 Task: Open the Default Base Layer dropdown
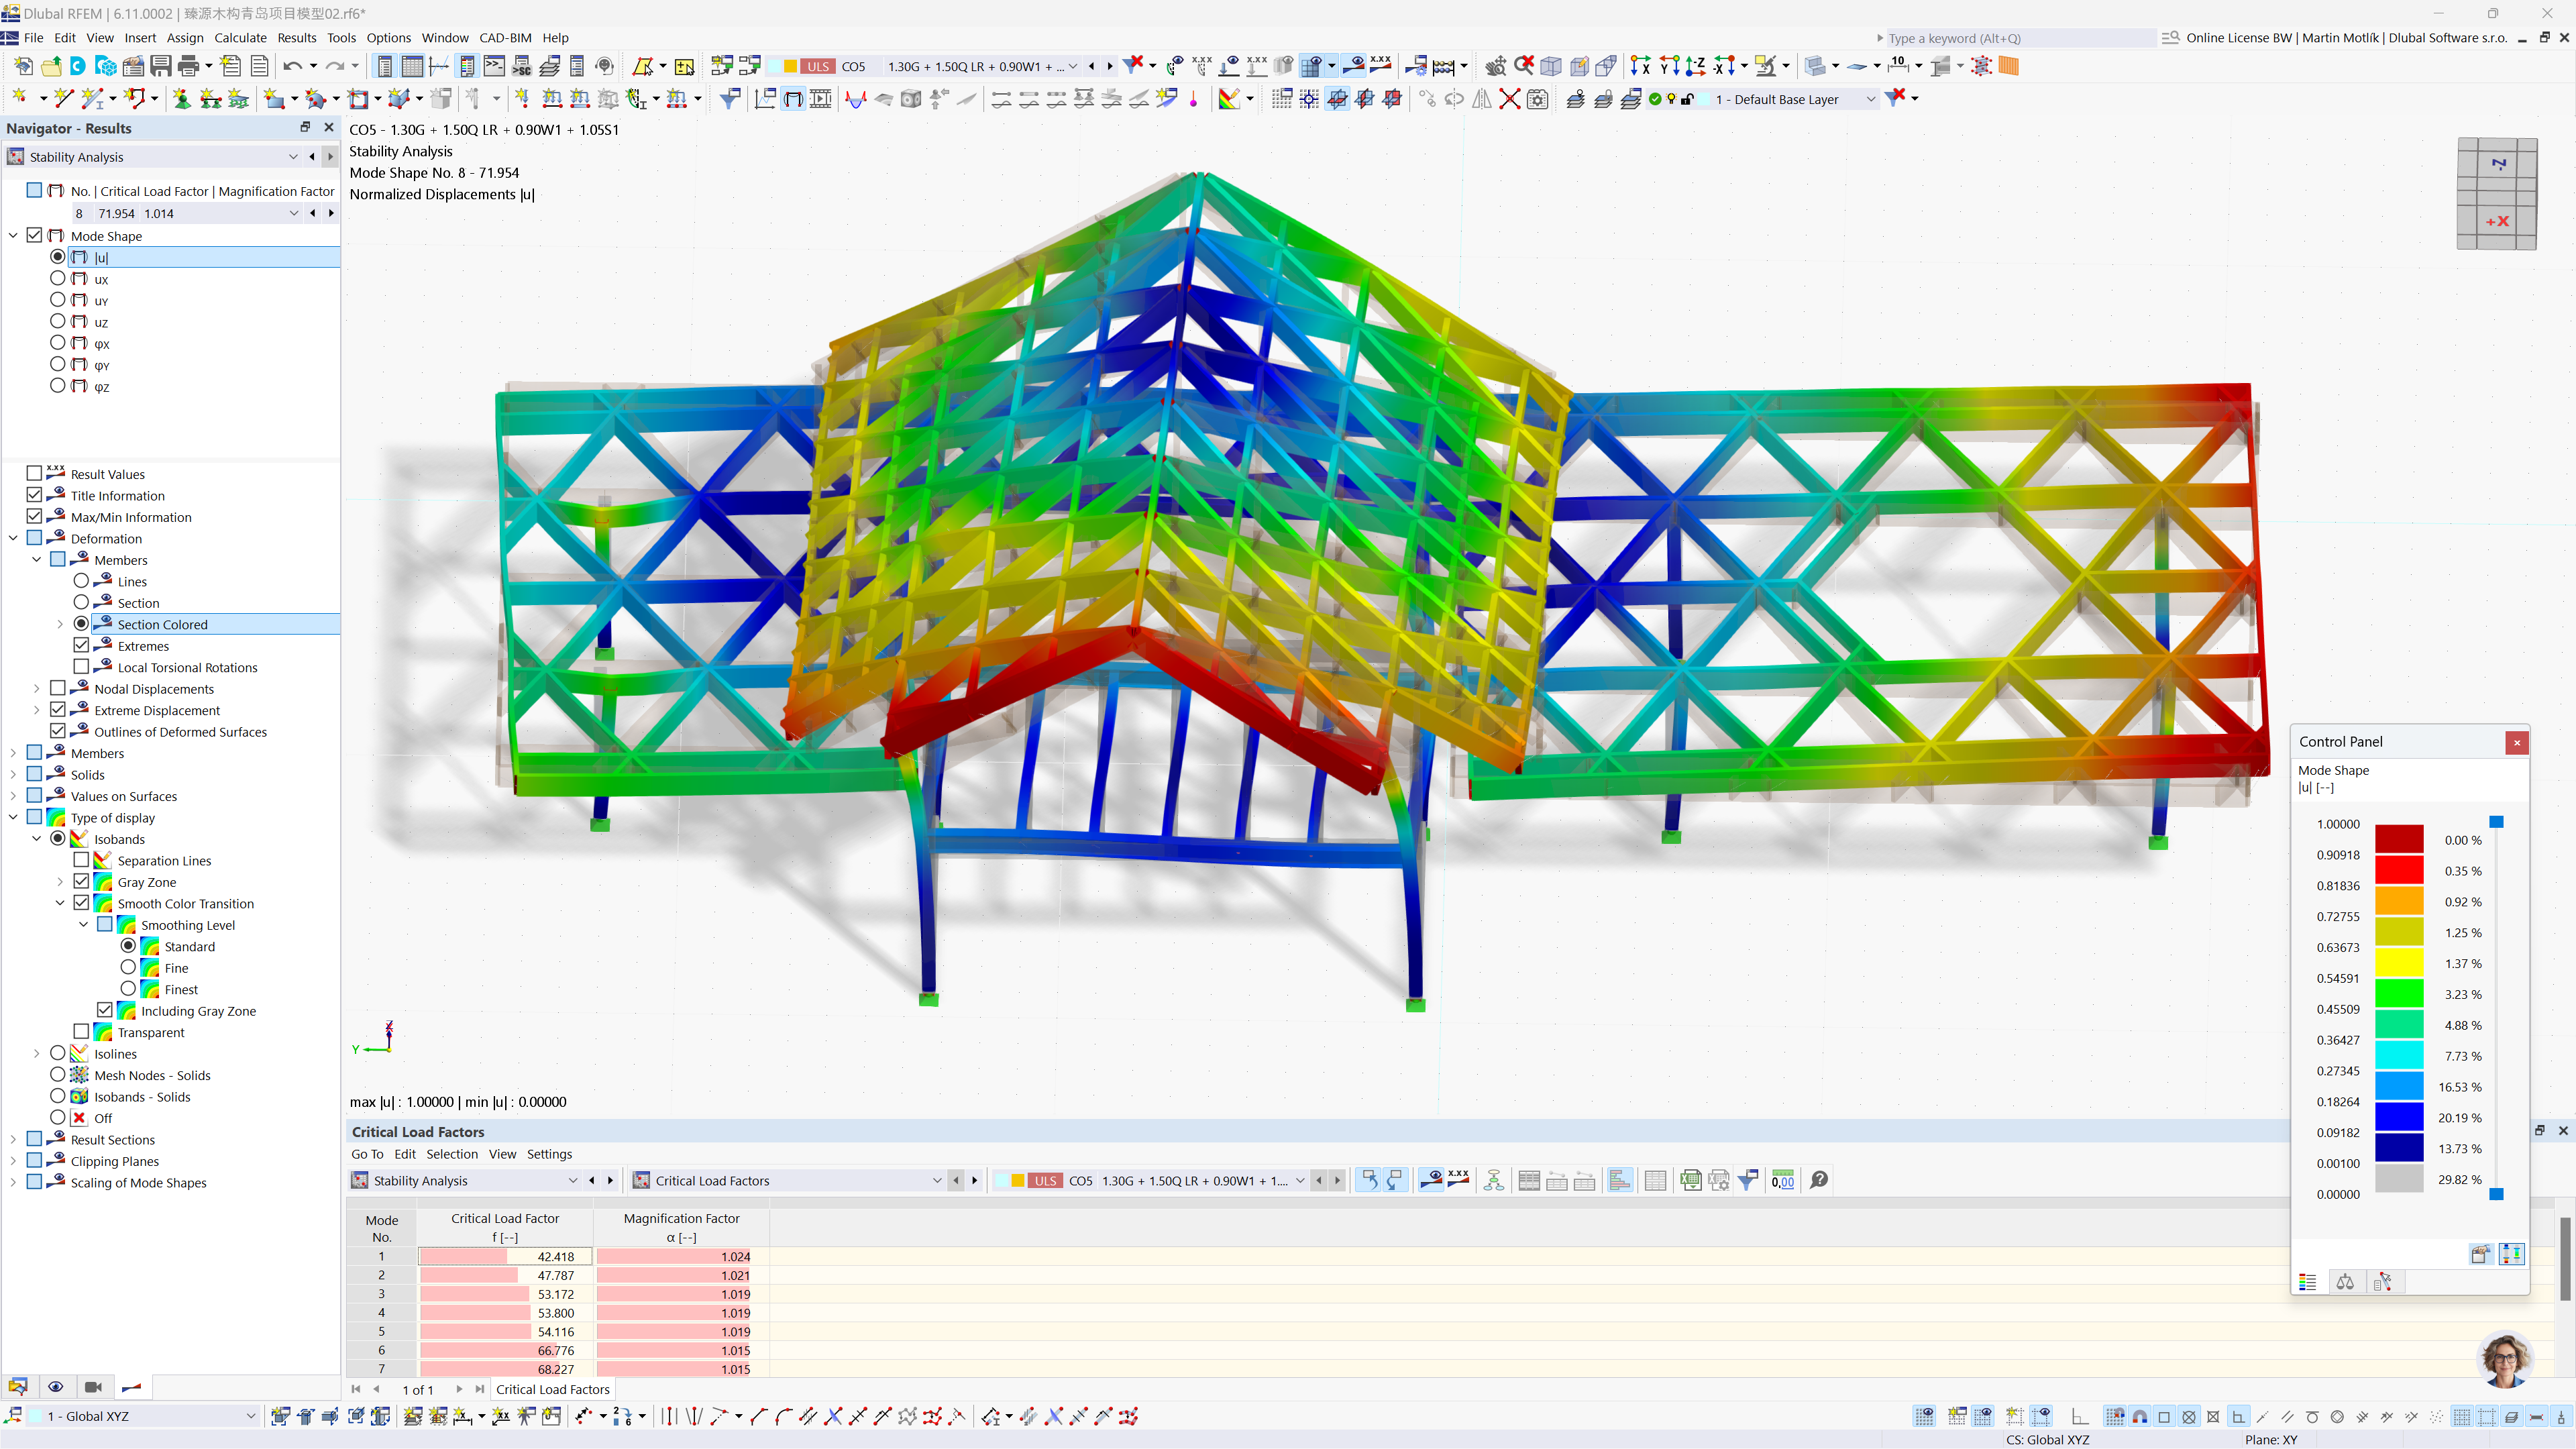[1870, 99]
